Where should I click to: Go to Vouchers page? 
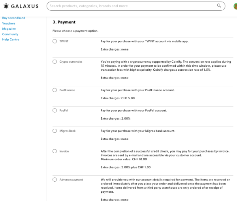coord(9,23)
